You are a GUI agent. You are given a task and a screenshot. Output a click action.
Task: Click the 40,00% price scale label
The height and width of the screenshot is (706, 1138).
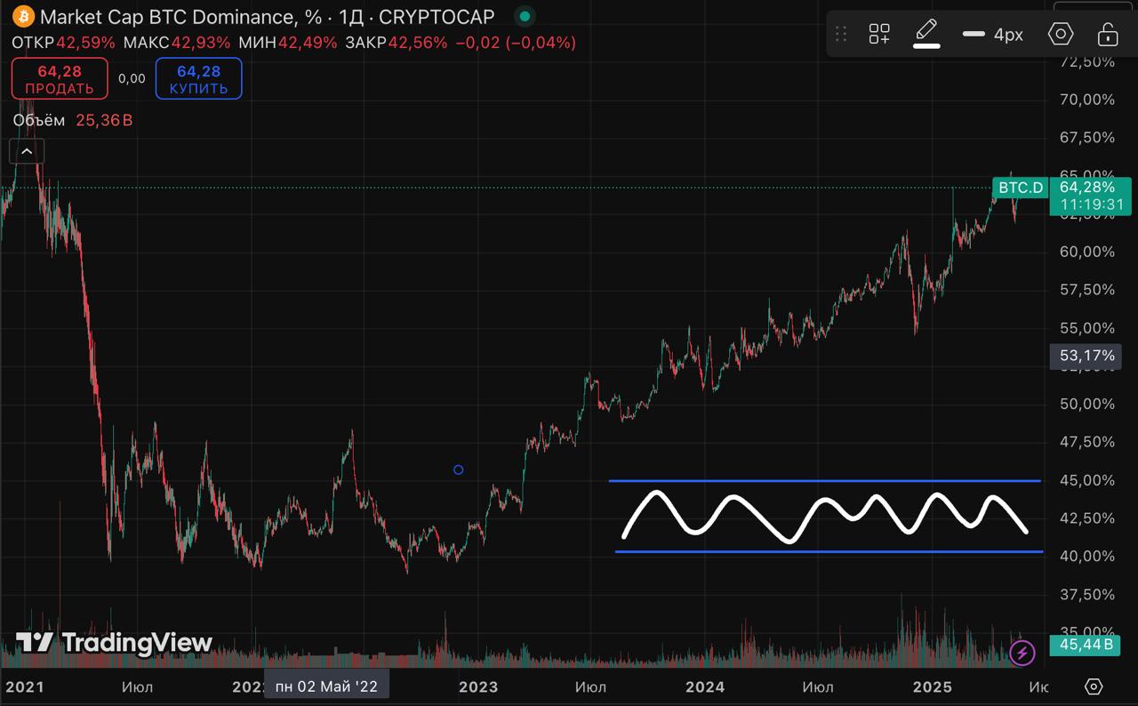point(1087,557)
